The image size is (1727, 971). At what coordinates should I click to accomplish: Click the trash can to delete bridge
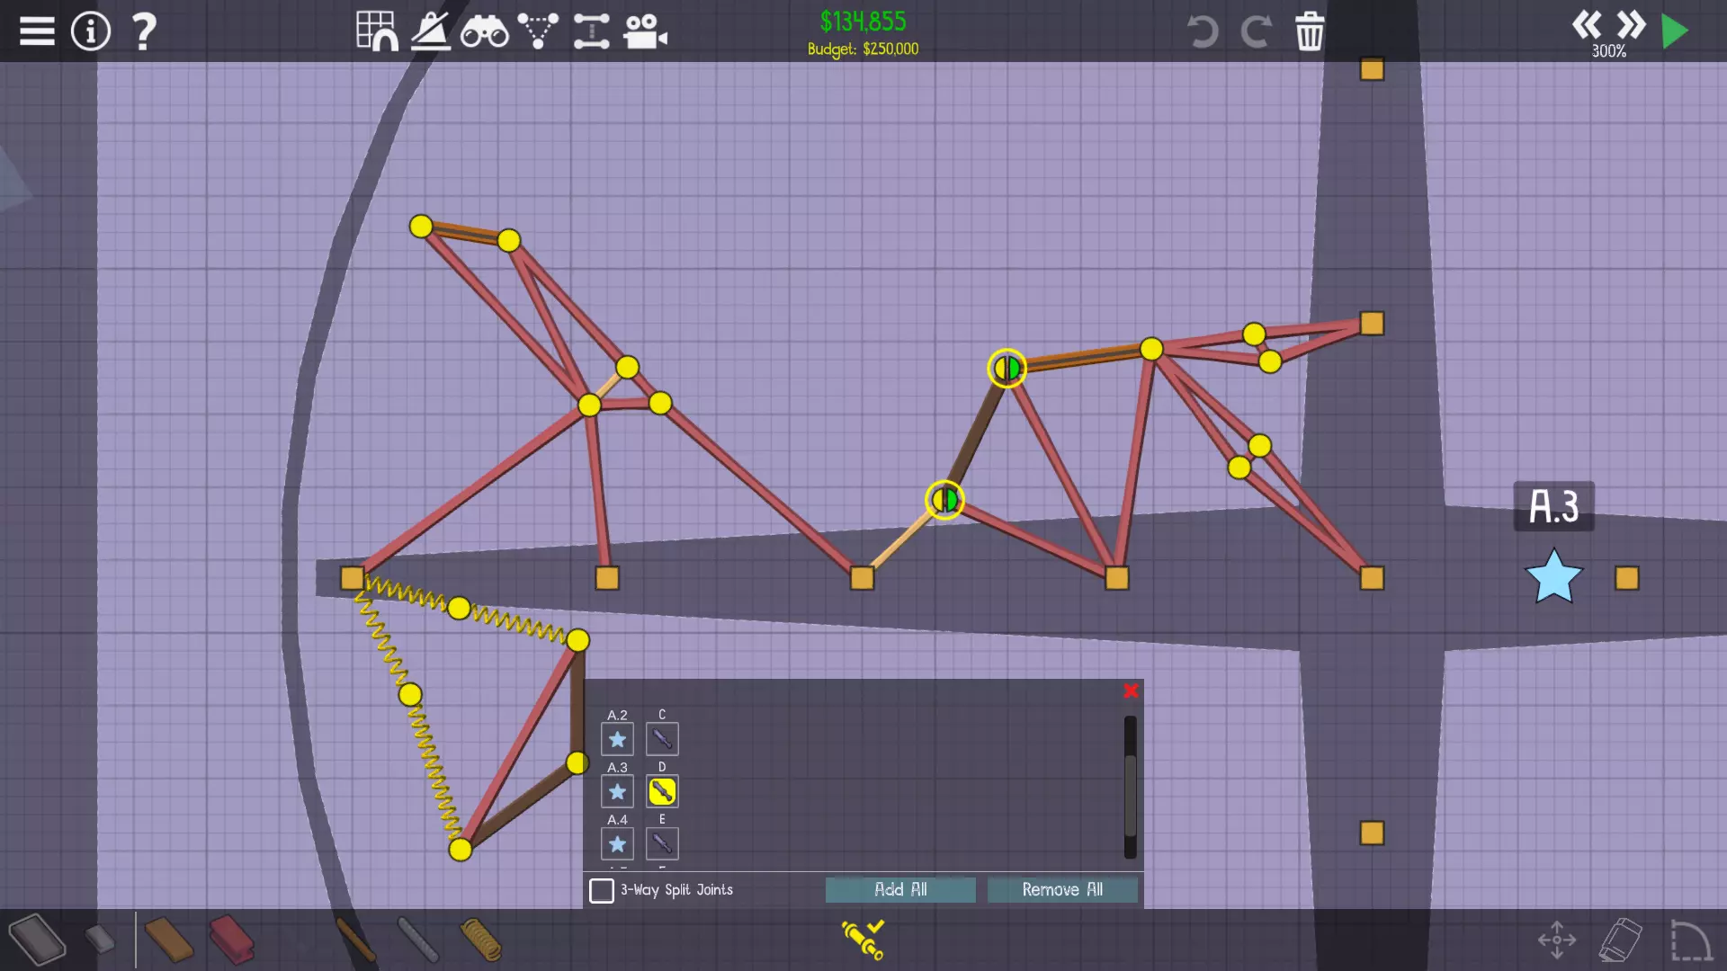click(x=1310, y=31)
